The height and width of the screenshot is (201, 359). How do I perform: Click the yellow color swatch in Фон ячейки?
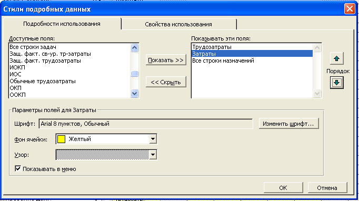click(61, 139)
